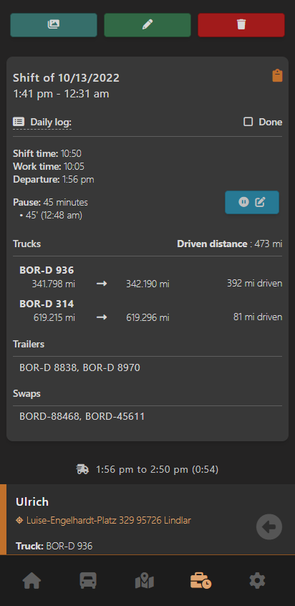Click the location target icon beside address
The width and height of the screenshot is (295, 606).
coord(19,521)
